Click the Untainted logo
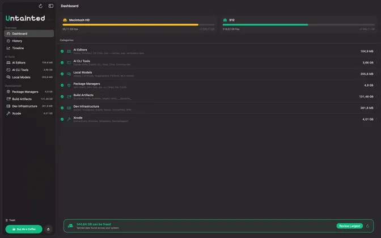 [x=26, y=18]
